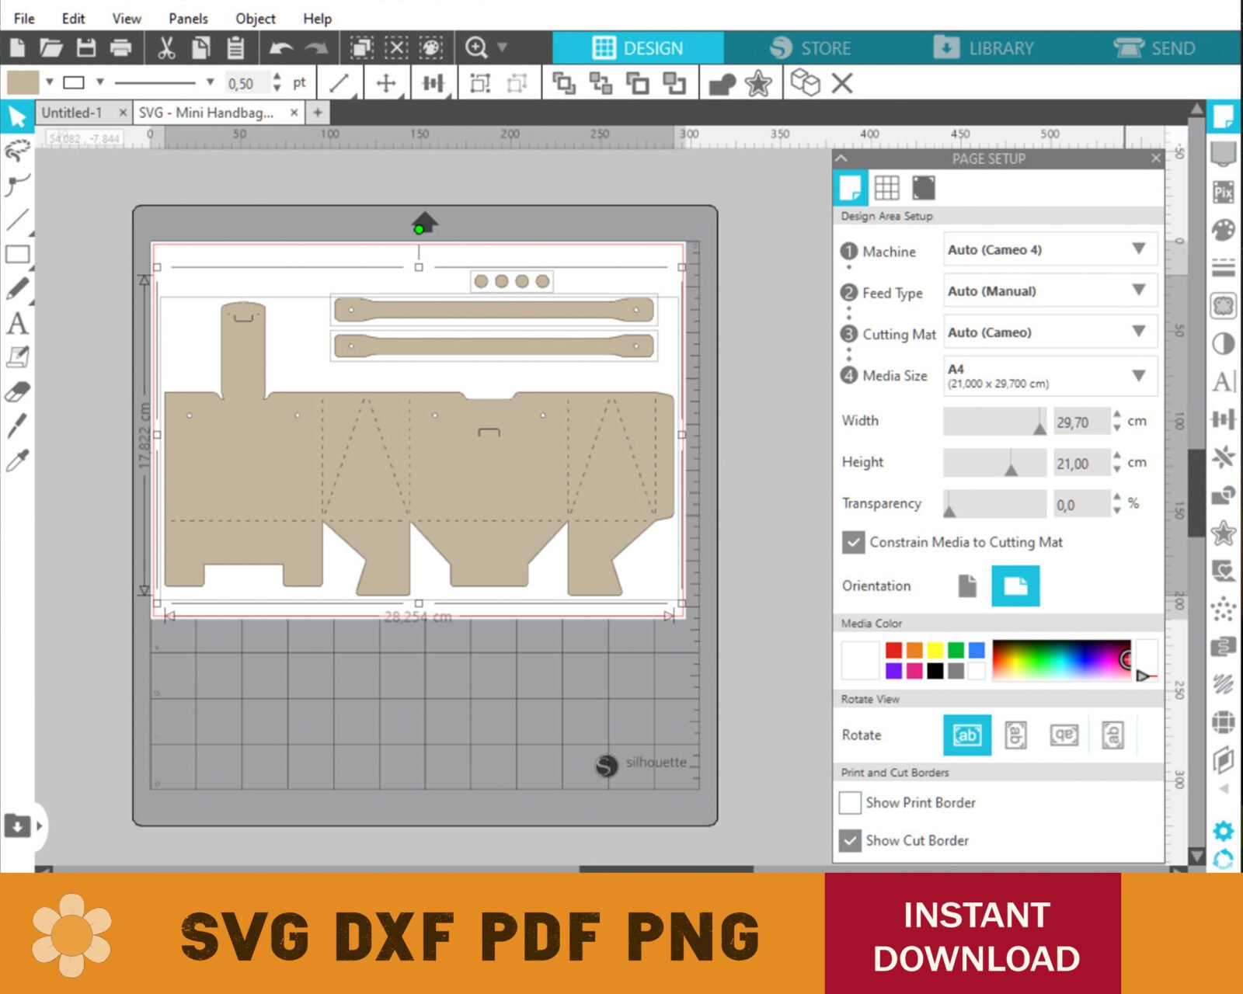Set orientation to portrait

click(x=967, y=586)
